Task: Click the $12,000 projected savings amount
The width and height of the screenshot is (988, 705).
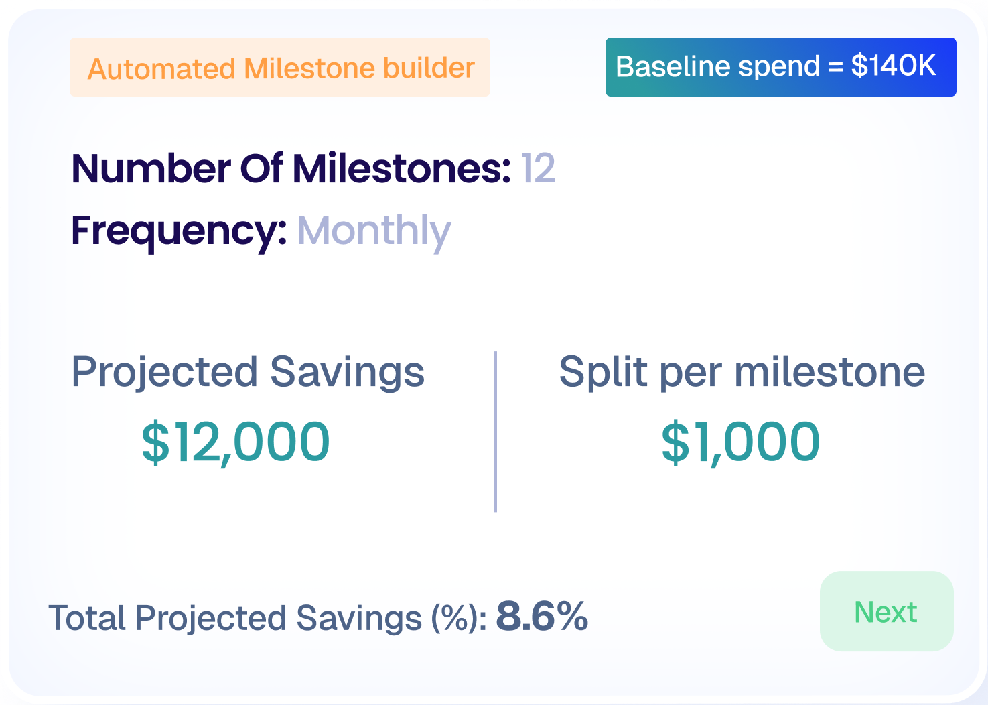Action: (235, 441)
